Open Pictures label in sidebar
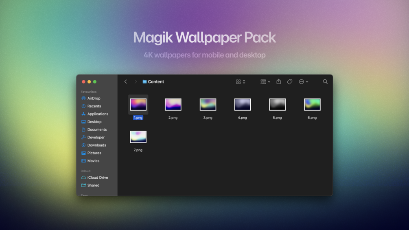Image resolution: width=409 pixels, height=230 pixels. point(94,153)
